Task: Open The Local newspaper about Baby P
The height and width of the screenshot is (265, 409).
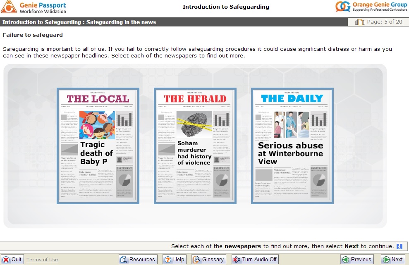Action: click(x=98, y=146)
